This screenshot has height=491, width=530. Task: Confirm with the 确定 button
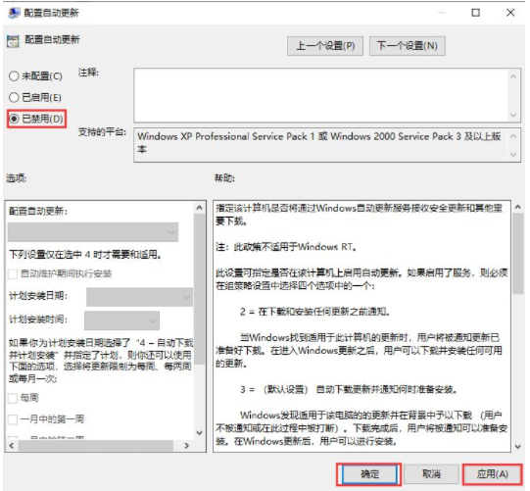click(369, 474)
